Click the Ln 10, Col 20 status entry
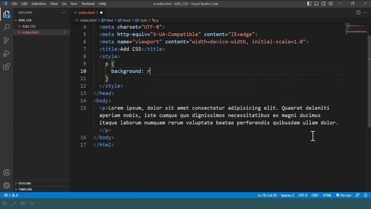 pos(267,195)
